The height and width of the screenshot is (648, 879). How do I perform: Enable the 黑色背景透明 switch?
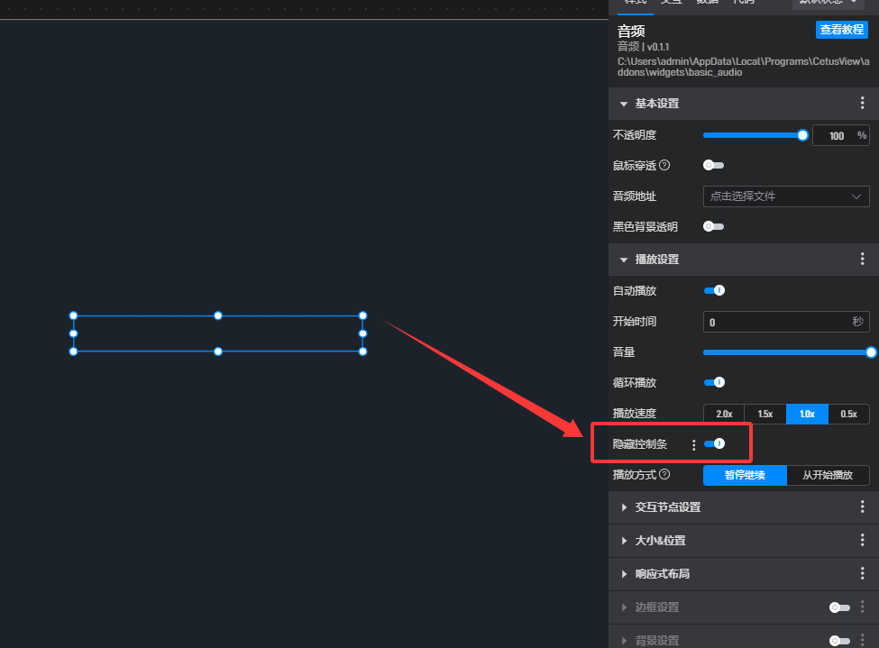714,226
